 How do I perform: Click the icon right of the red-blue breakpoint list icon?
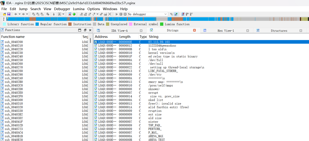tap(187, 14)
